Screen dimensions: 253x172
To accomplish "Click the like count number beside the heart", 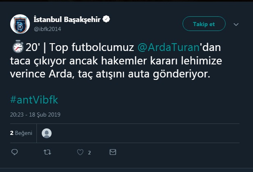I will tap(89, 152).
